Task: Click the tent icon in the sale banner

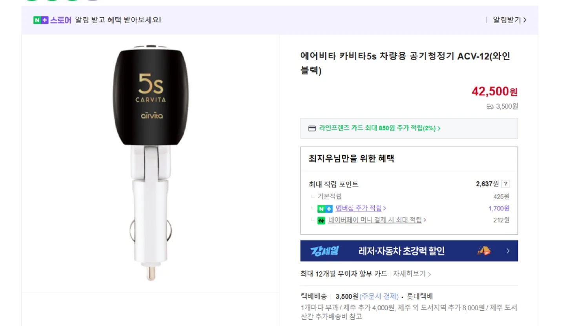Action: 484,251
